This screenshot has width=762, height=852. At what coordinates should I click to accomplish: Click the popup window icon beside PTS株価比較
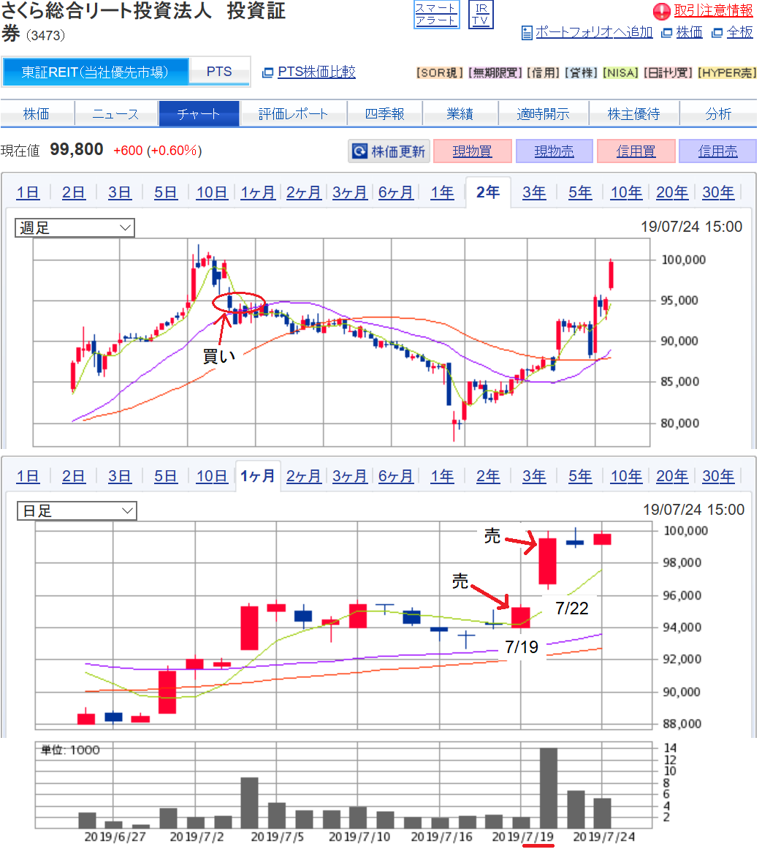[x=267, y=72]
